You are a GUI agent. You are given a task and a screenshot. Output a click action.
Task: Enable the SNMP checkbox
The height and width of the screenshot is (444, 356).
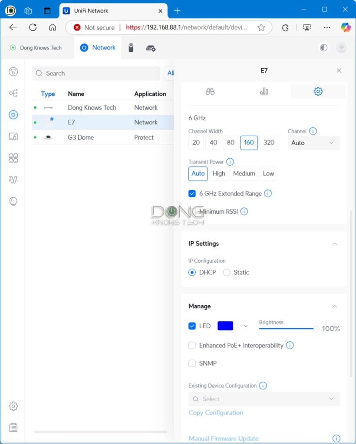(x=192, y=363)
